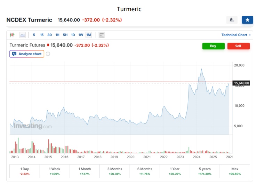Screen dimensions: 257x187
Task: Click the Investing.com watermark logo
Action: pos(33,126)
